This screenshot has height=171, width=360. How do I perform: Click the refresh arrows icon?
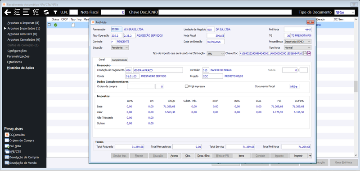46,13
